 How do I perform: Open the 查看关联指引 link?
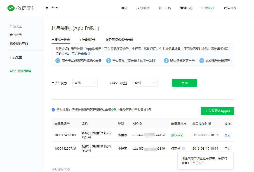[x=81, y=54]
